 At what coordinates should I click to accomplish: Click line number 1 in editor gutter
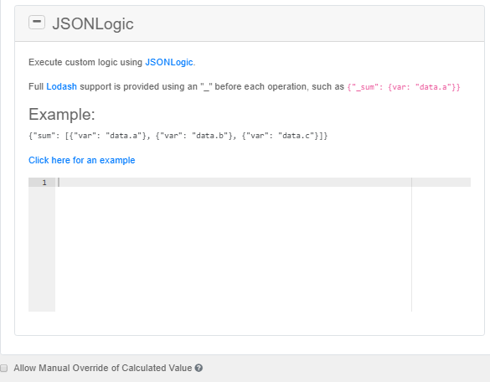[x=44, y=183]
